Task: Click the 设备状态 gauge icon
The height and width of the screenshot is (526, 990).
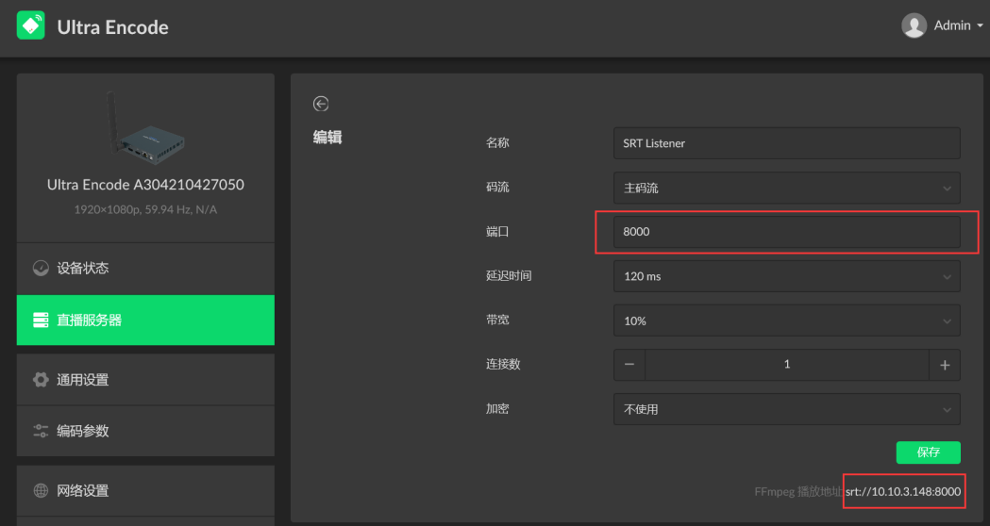Action: coord(41,268)
